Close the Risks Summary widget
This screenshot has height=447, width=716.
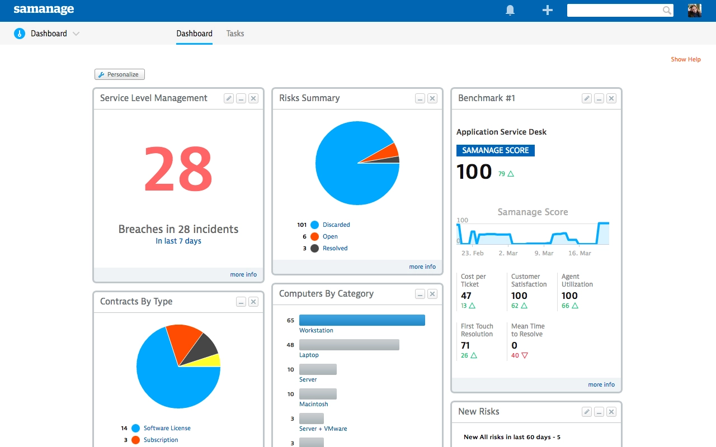point(432,98)
